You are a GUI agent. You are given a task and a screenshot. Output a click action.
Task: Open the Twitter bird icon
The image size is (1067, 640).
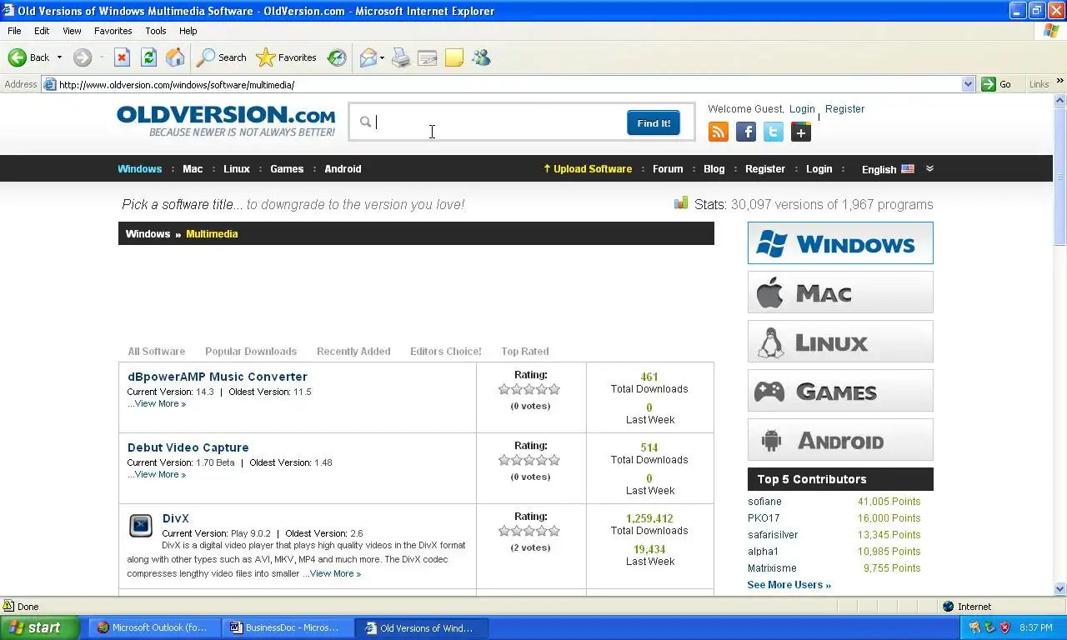coord(774,132)
